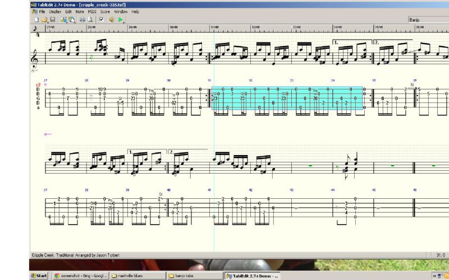This screenshot has height=280, width=449.
Task: Click the Windows Start button
Action: coord(39,276)
